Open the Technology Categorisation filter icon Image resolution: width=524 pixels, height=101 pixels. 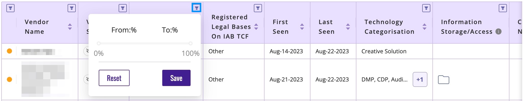point(426,8)
